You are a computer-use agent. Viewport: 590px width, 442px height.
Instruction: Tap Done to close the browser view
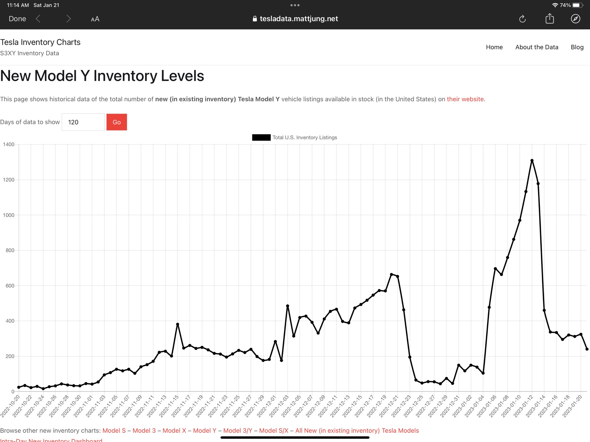pyautogui.click(x=17, y=19)
